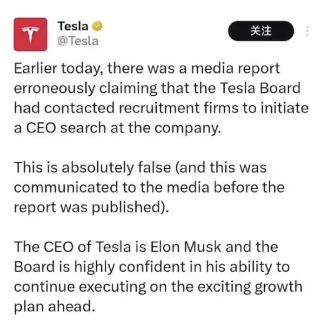Visit the @Tesla handle link
321x329 pixels.
78,41
